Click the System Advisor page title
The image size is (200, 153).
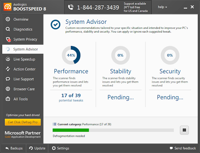coord(86,22)
